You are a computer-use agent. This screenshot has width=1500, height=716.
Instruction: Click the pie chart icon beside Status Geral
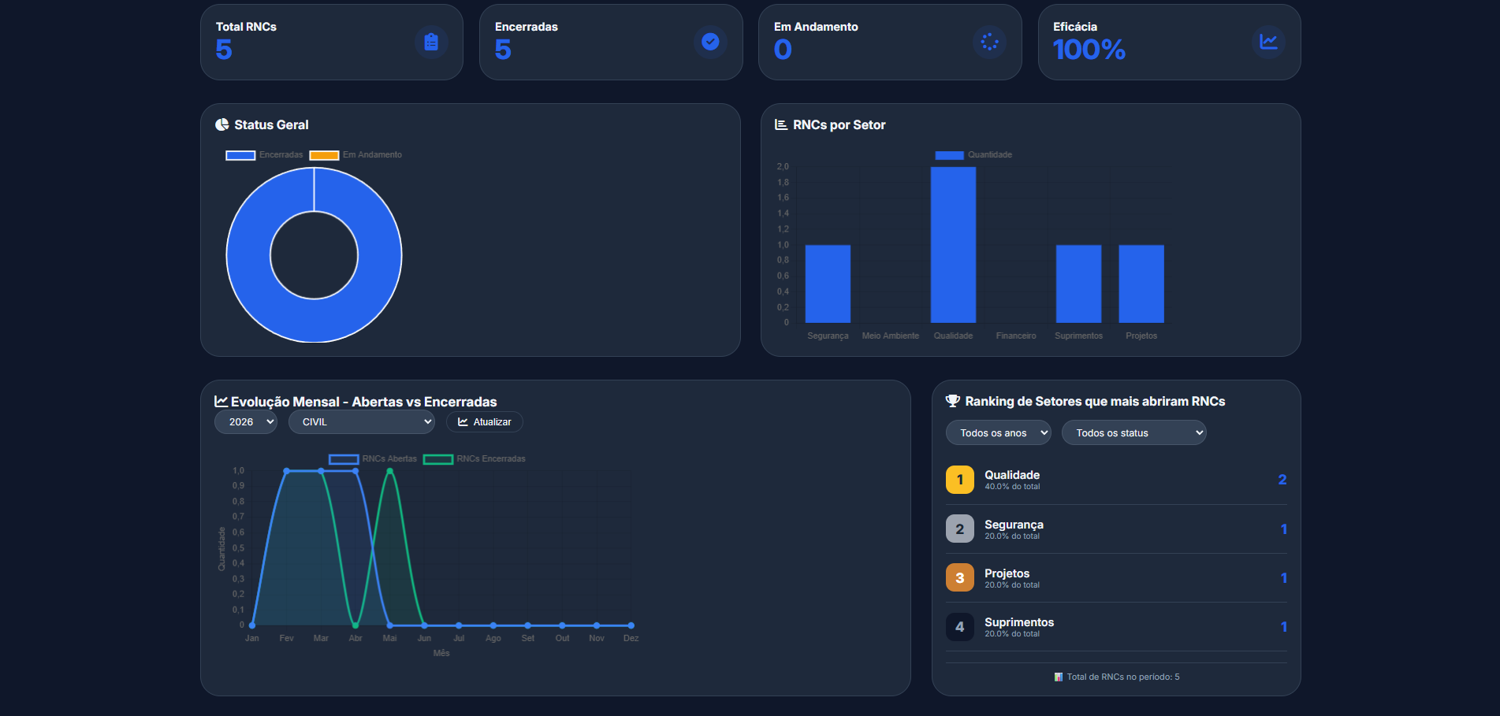pos(222,124)
